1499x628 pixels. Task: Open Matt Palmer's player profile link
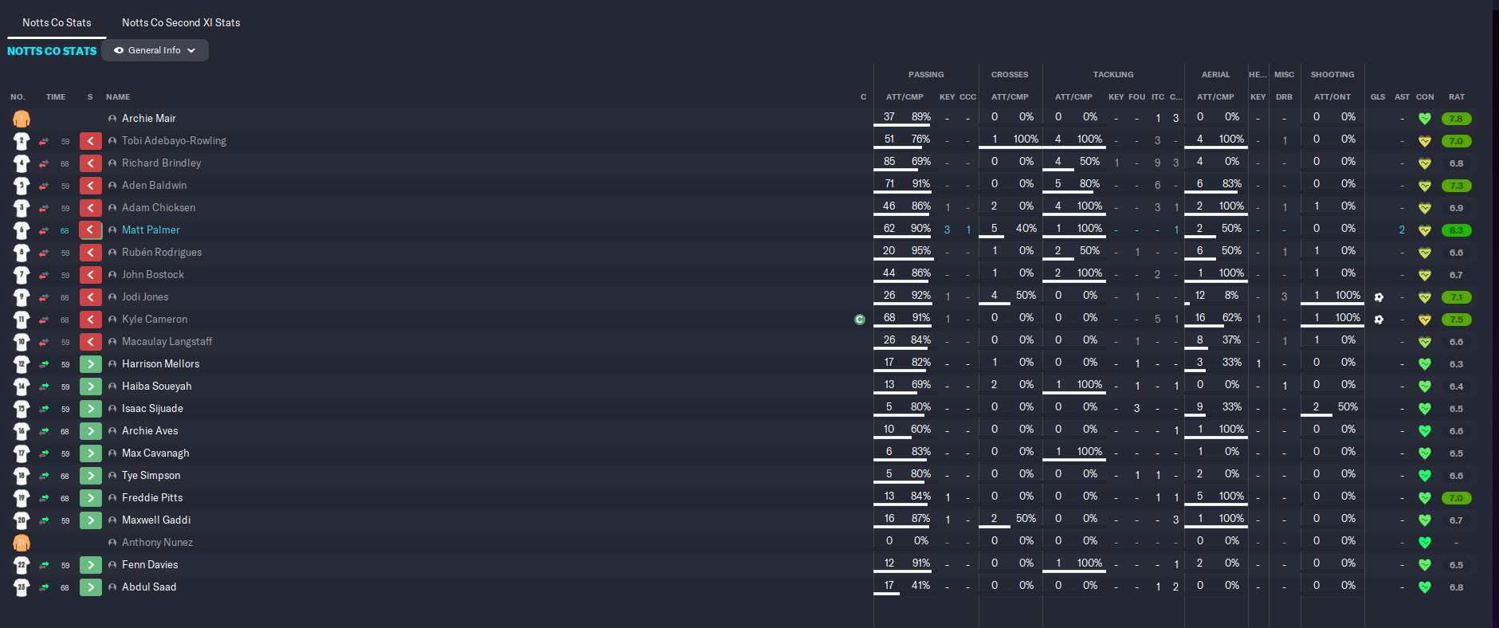pyautogui.click(x=151, y=230)
